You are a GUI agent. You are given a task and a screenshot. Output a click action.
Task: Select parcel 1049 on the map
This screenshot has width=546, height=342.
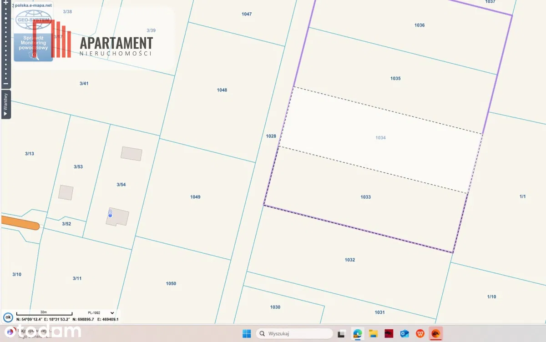(195, 197)
